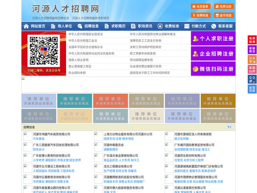This screenshot has width=257, height=193.
Task: Open 财务会计 job link
Action: pos(39,149)
